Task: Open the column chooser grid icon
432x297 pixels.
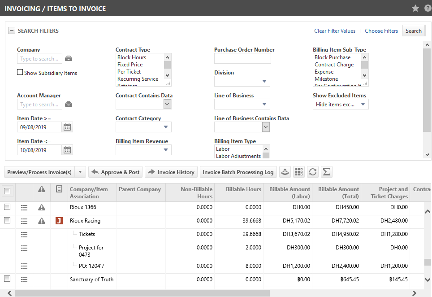Action: [x=299, y=172]
